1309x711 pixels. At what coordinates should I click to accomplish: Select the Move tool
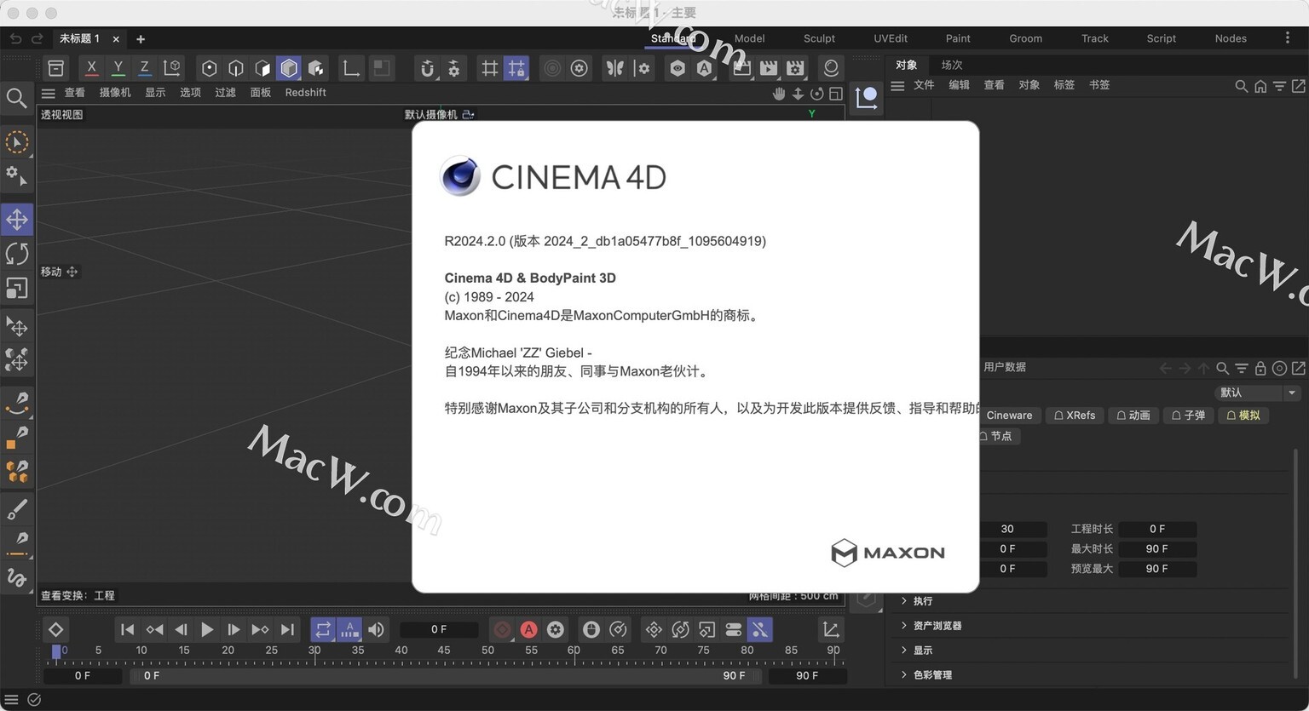click(17, 220)
